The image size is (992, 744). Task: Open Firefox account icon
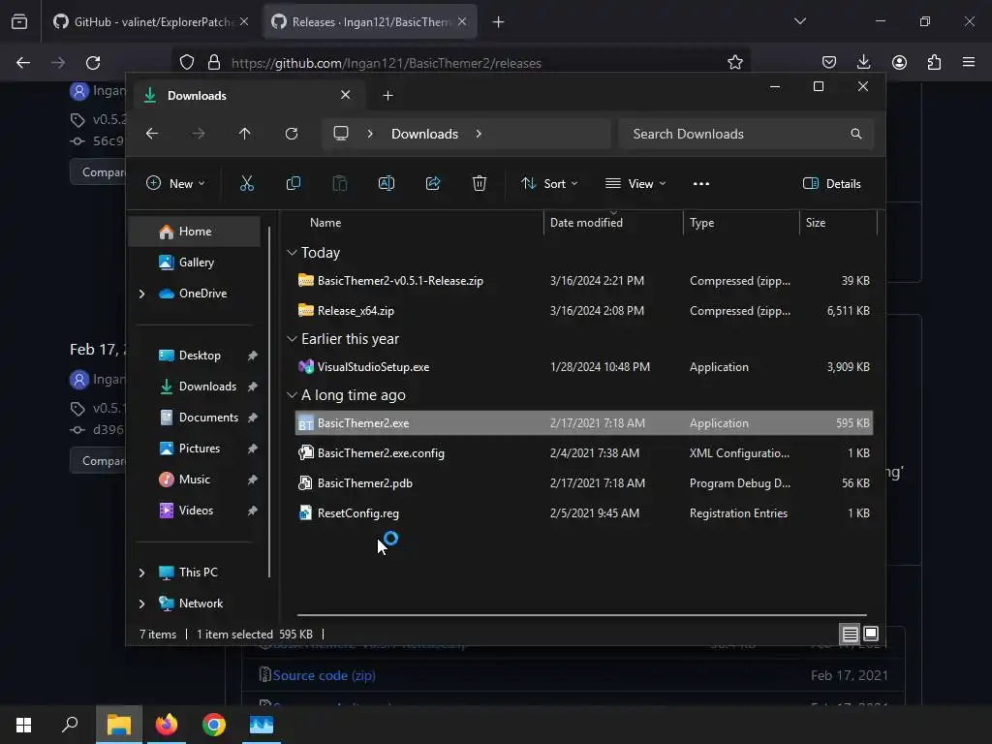pos(899,62)
